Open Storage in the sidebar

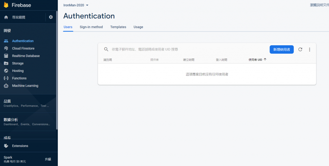coord(18,63)
